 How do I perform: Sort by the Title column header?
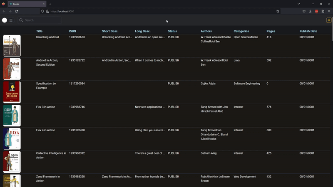(39, 31)
